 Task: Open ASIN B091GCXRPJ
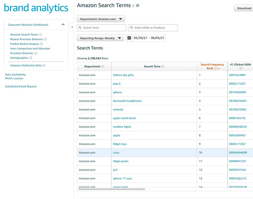coord(237,75)
